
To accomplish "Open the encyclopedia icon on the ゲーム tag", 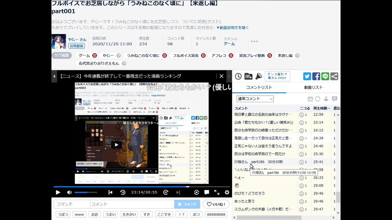I will pyautogui.click(x=95, y=56).
